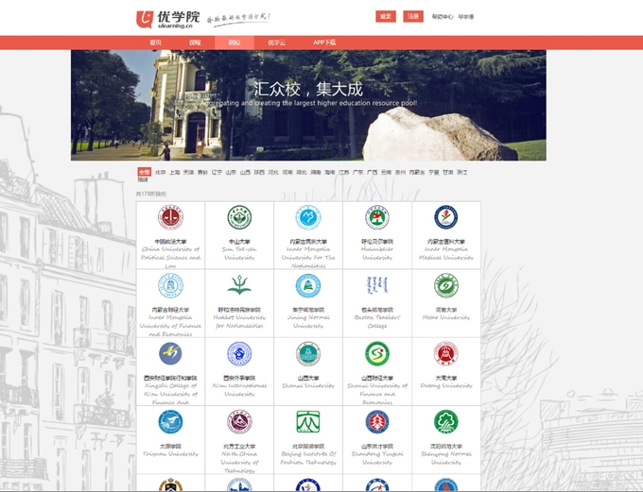Click Shanxi University of Finance and Economics emblem

tap(377, 353)
